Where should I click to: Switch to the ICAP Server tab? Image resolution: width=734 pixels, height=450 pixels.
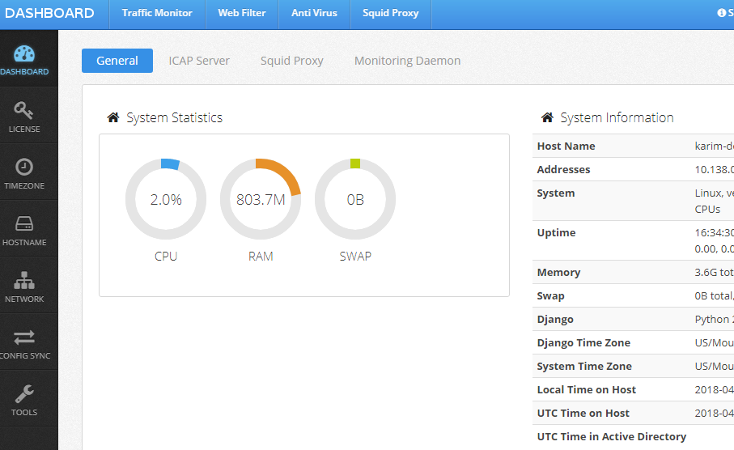199,61
